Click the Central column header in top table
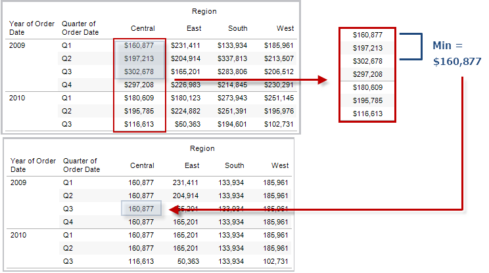 click(143, 28)
